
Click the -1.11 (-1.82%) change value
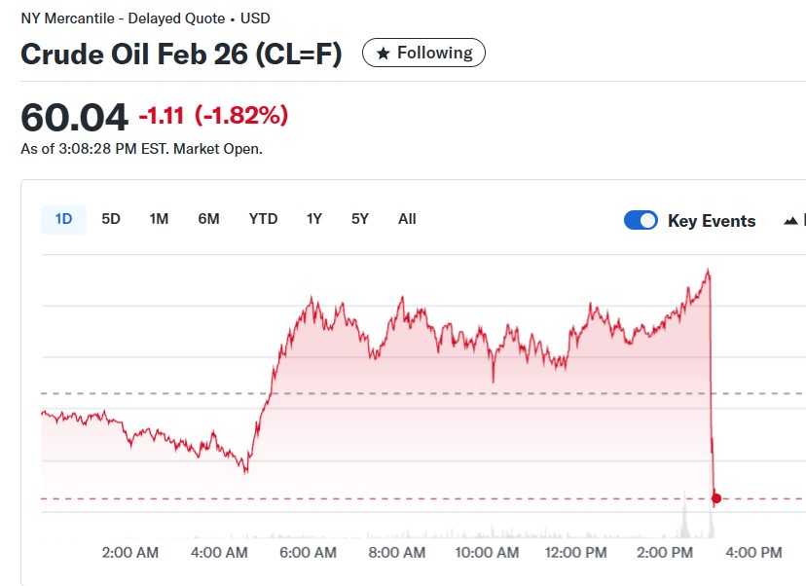213,116
